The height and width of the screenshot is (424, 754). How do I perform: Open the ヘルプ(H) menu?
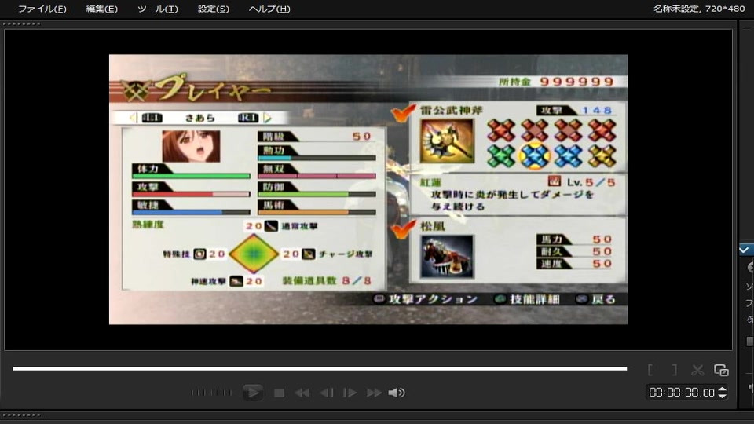point(269,9)
